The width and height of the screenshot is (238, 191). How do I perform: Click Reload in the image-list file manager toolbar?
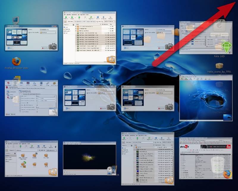pos(149,138)
